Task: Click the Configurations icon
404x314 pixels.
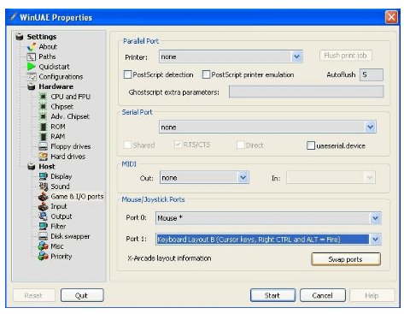Action: pyautogui.click(x=31, y=76)
